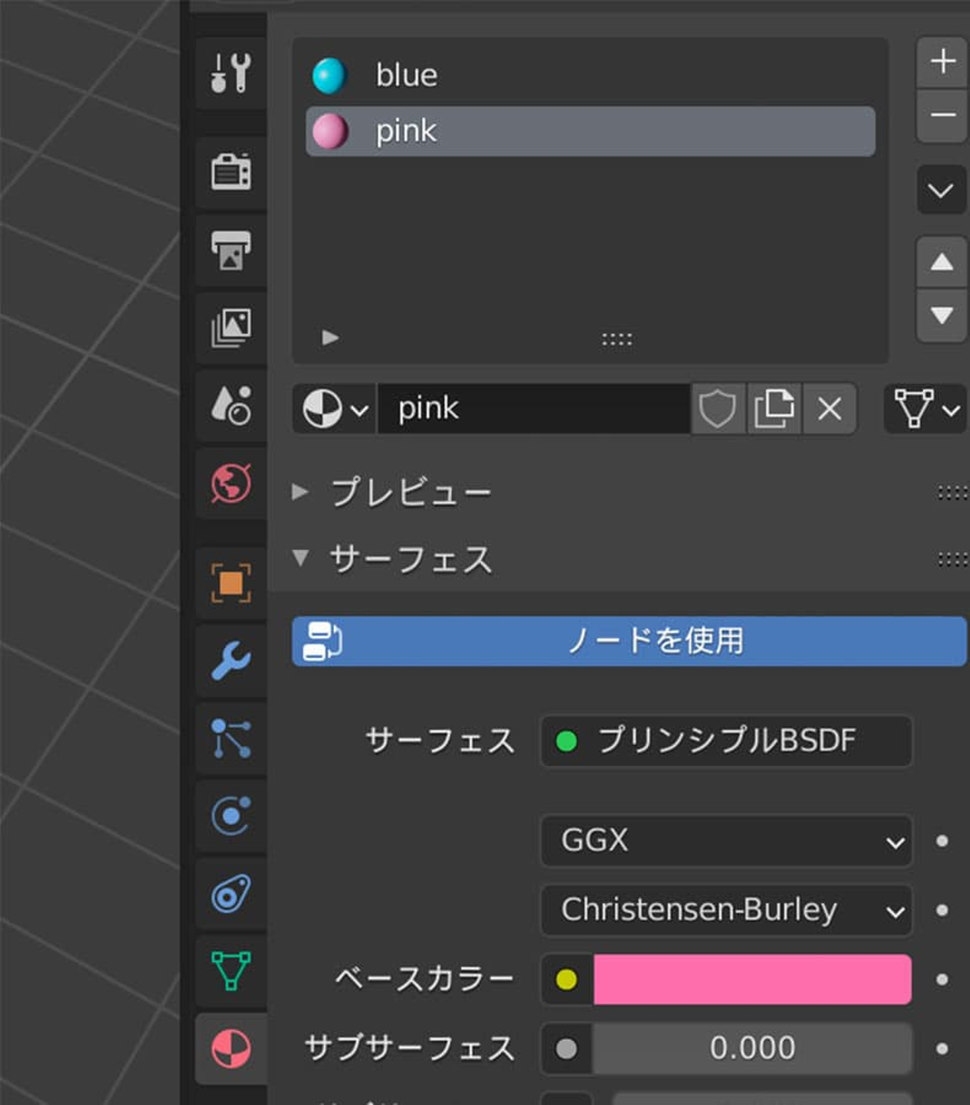This screenshot has width=970, height=1105.
Task: Add a new material slot
Action: (942, 62)
